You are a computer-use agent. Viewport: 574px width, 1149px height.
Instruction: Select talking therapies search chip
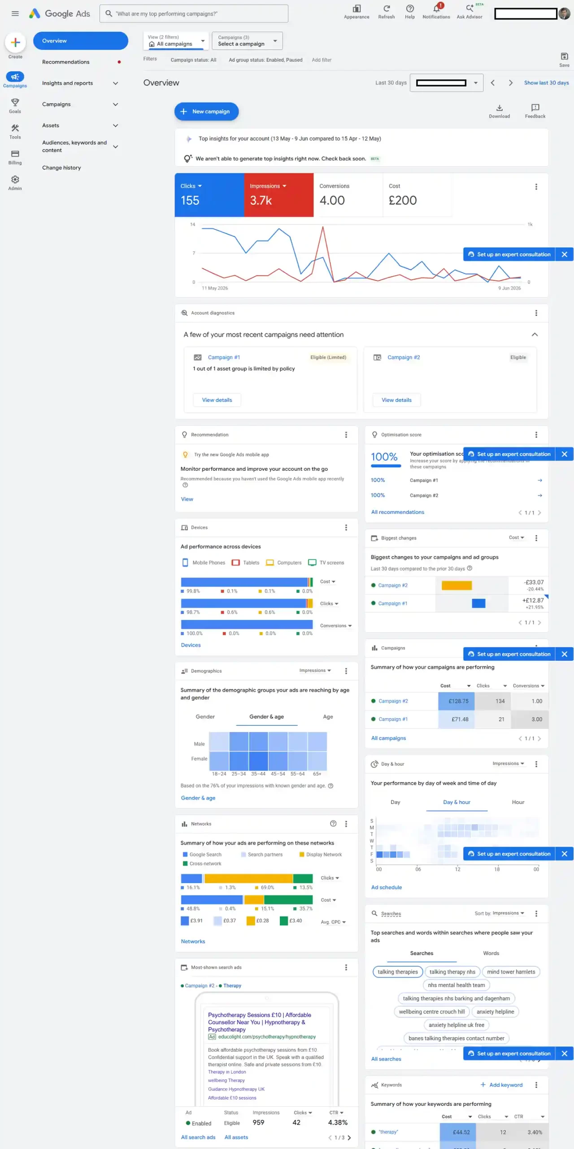(x=397, y=972)
